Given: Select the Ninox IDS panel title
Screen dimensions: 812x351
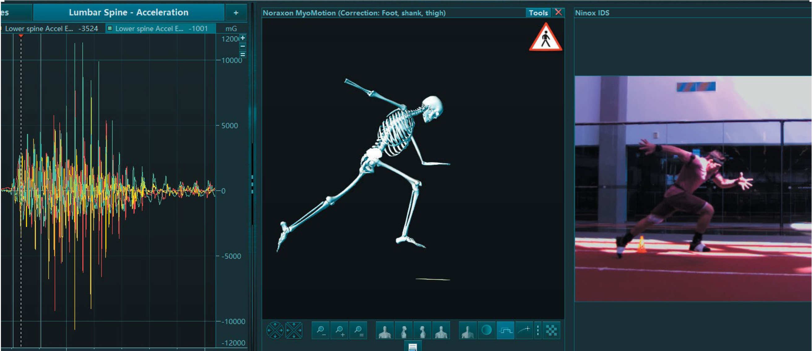Looking at the screenshot, I should 592,13.
